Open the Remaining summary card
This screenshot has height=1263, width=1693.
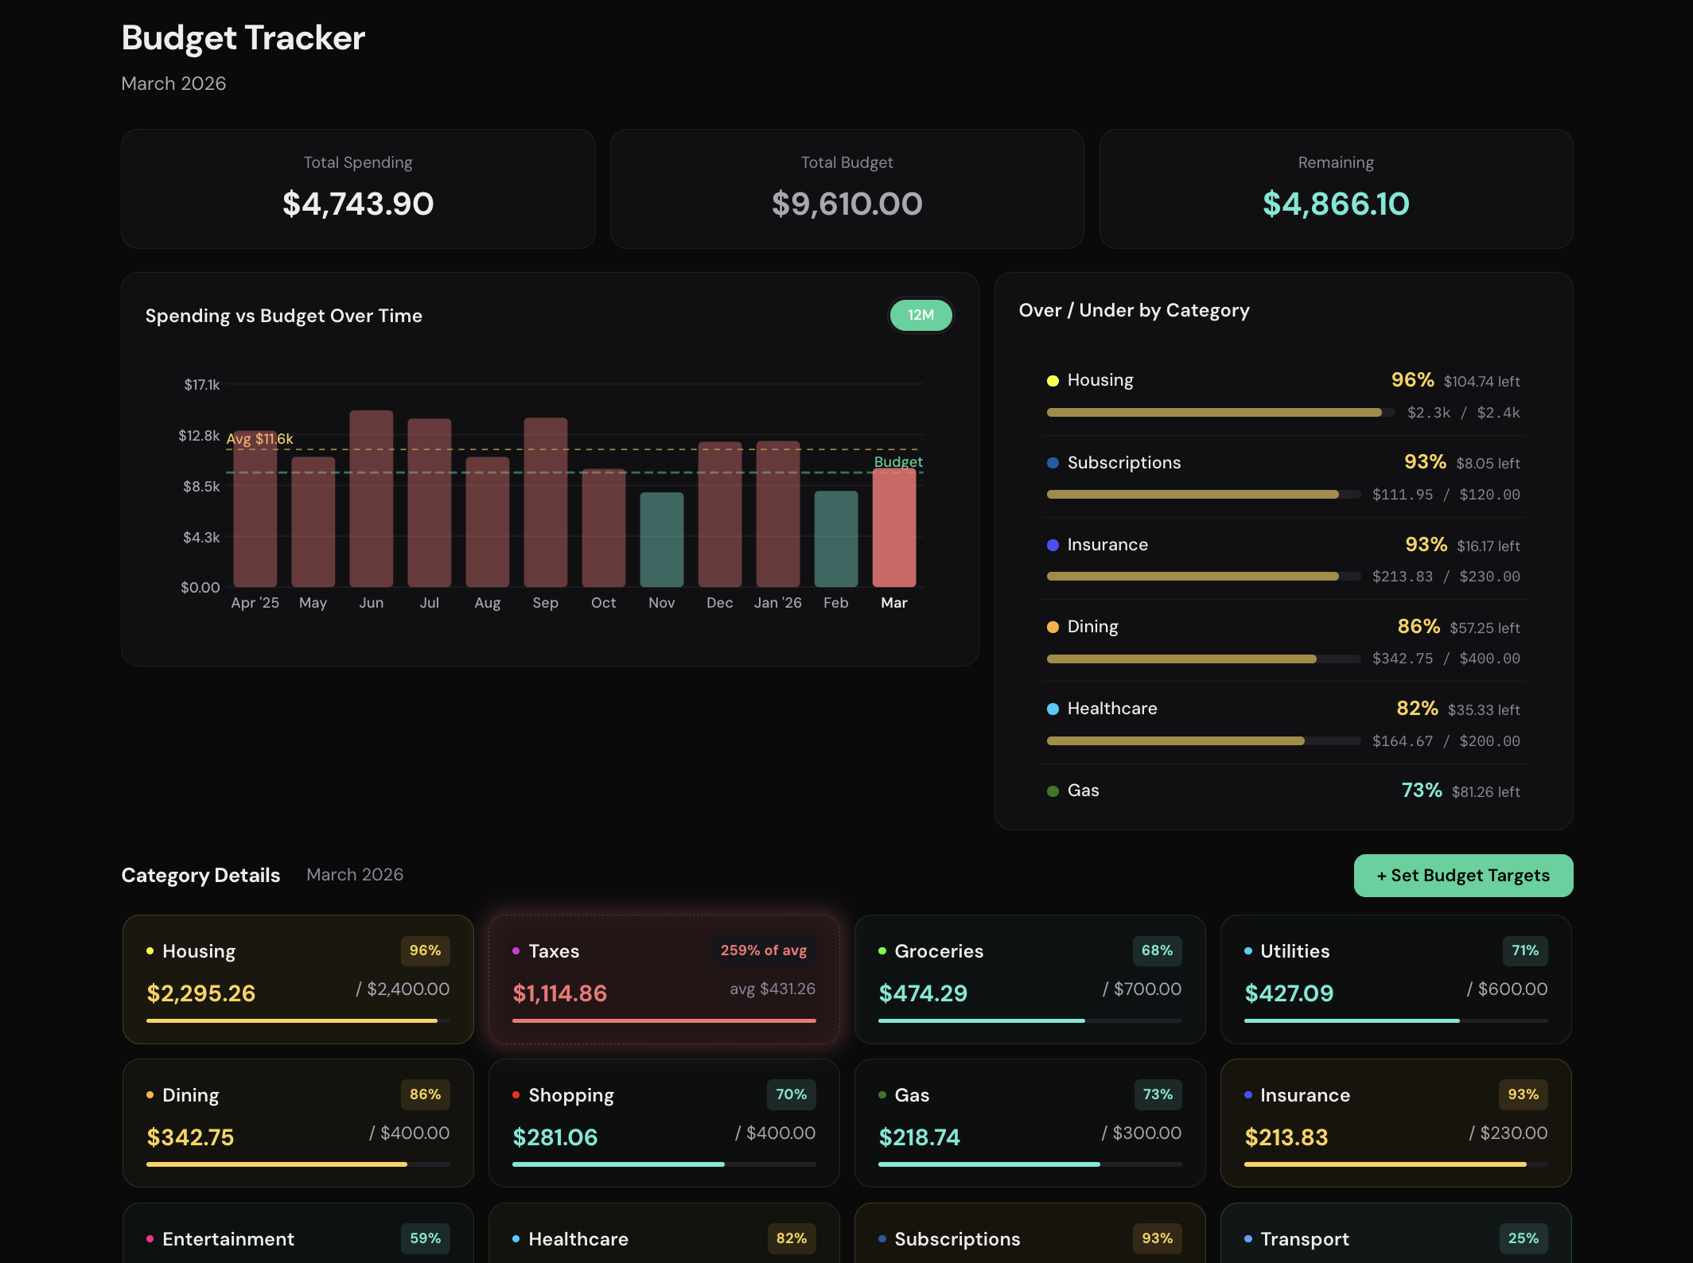coord(1336,188)
